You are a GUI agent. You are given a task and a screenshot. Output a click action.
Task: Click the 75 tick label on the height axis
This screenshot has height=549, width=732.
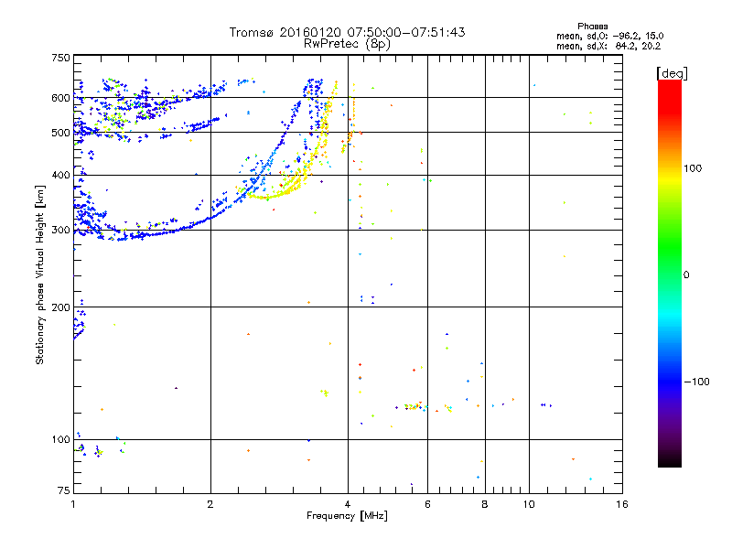(x=63, y=490)
